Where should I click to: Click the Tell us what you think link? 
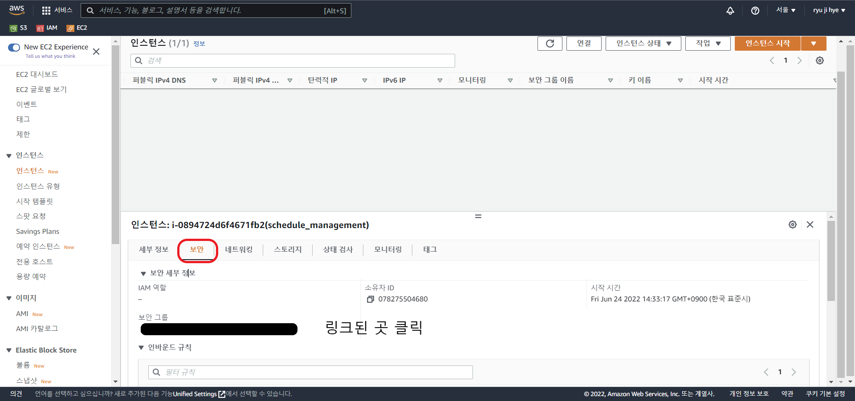50,56
